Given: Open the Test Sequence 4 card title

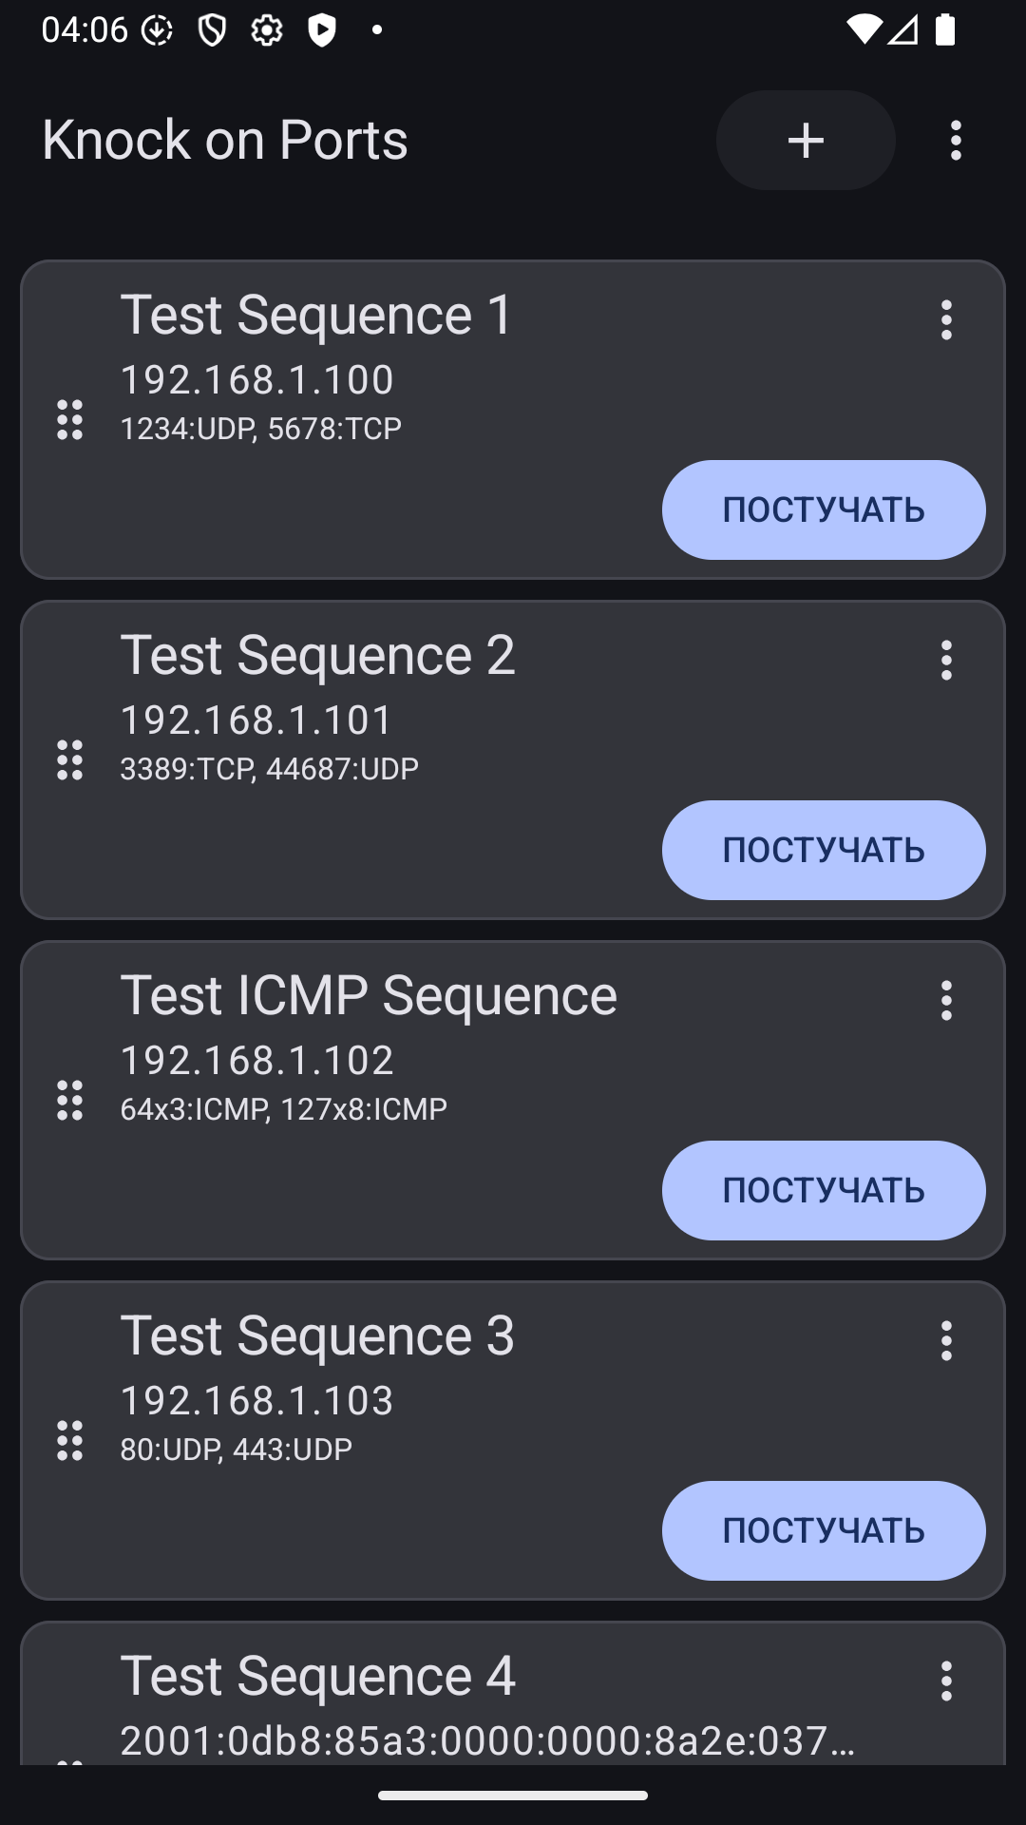Looking at the screenshot, I should click(317, 1676).
